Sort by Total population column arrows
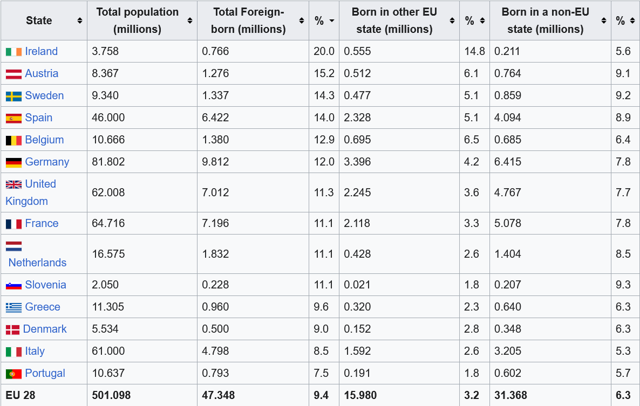This screenshot has width=640, height=406. [190, 20]
